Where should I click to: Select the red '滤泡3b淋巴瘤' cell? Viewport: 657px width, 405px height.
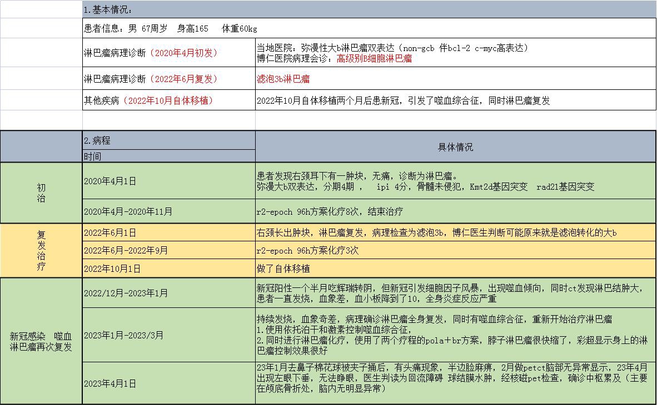[x=455, y=79]
